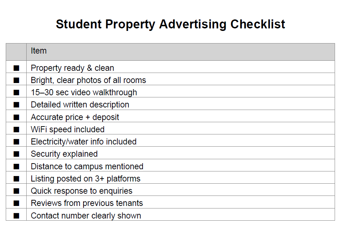
Task: Click the Security explained text row
Action: (x=64, y=154)
